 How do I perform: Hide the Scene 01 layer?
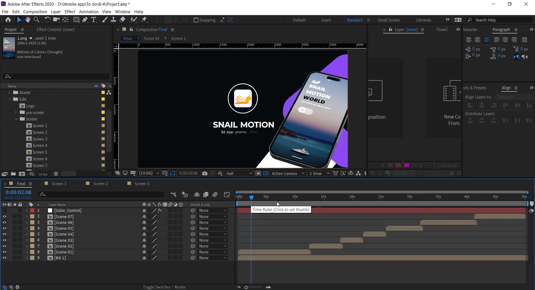tap(4, 252)
